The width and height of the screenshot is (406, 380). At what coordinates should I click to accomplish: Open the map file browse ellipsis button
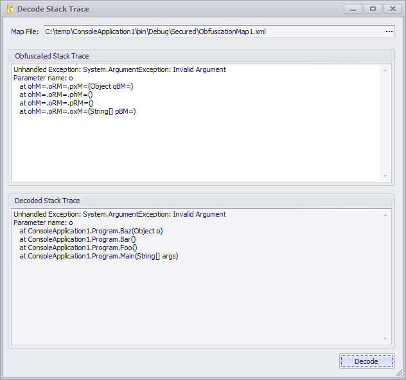(389, 32)
